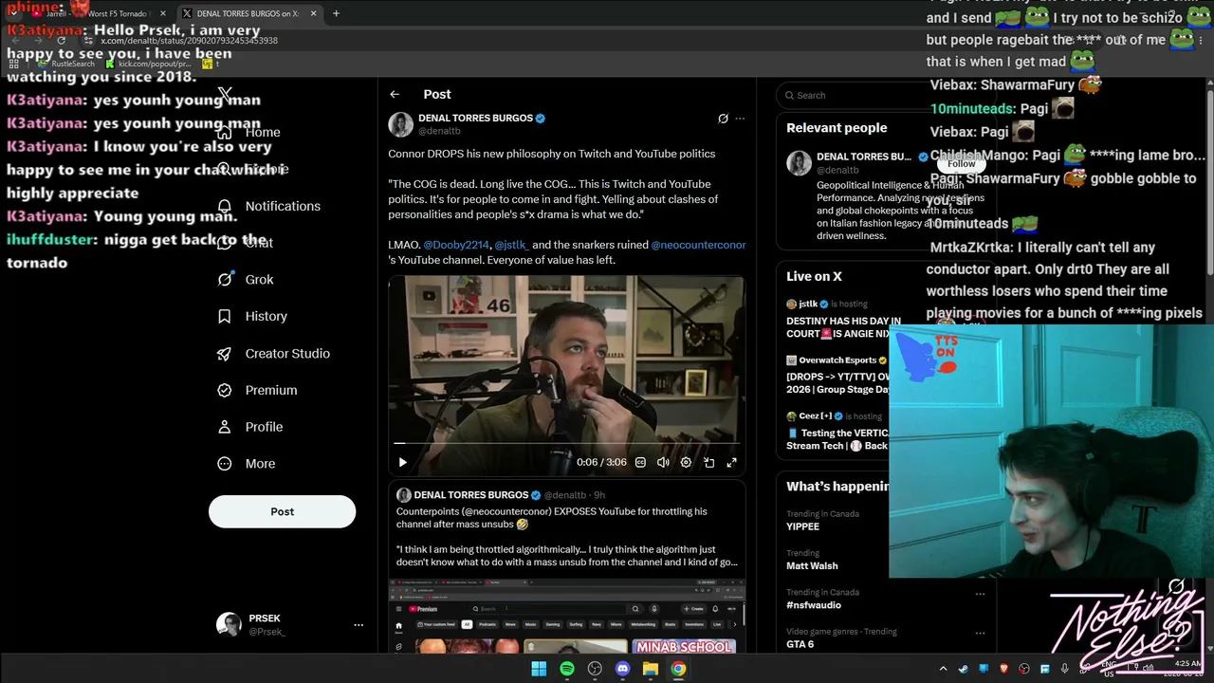Viewport: 1214px width, 683px height.
Task: Click the browser address bar URL
Action: tap(189, 41)
